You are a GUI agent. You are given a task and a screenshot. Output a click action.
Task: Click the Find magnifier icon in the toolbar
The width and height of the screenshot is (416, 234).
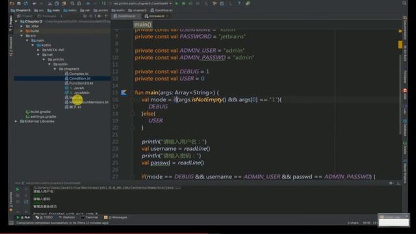pyautogui.click(x=72, y=3)
